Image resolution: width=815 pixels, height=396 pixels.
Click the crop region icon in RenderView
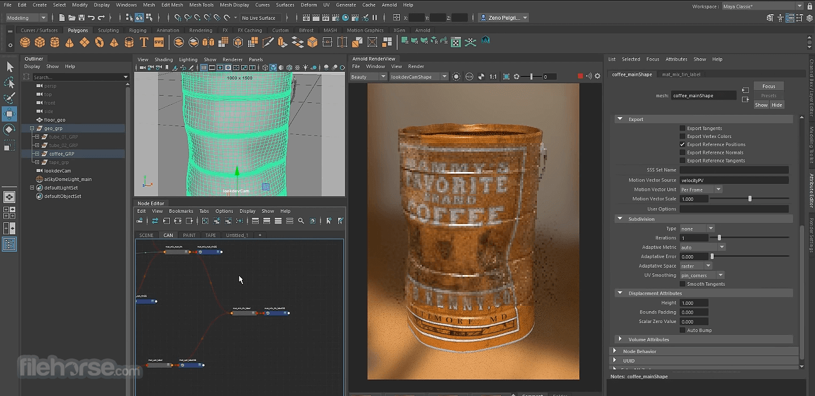click(x=506, y=76)
